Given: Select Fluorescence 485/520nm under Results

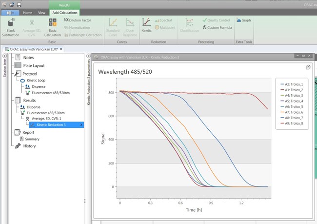Looking at the screenshot, I should pos(46,113).
